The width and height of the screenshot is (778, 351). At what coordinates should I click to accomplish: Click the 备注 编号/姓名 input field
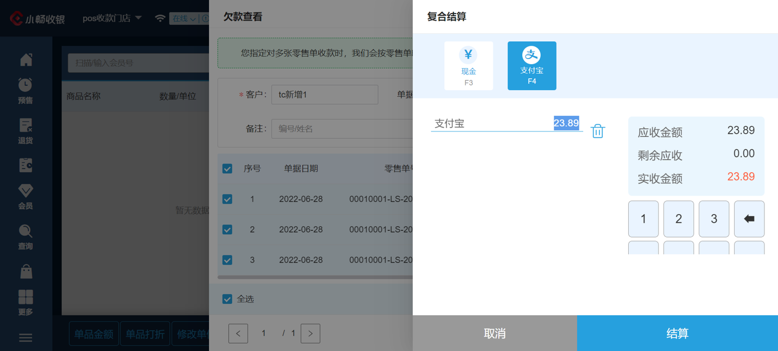pyautogui.click(x=342, y=129)
